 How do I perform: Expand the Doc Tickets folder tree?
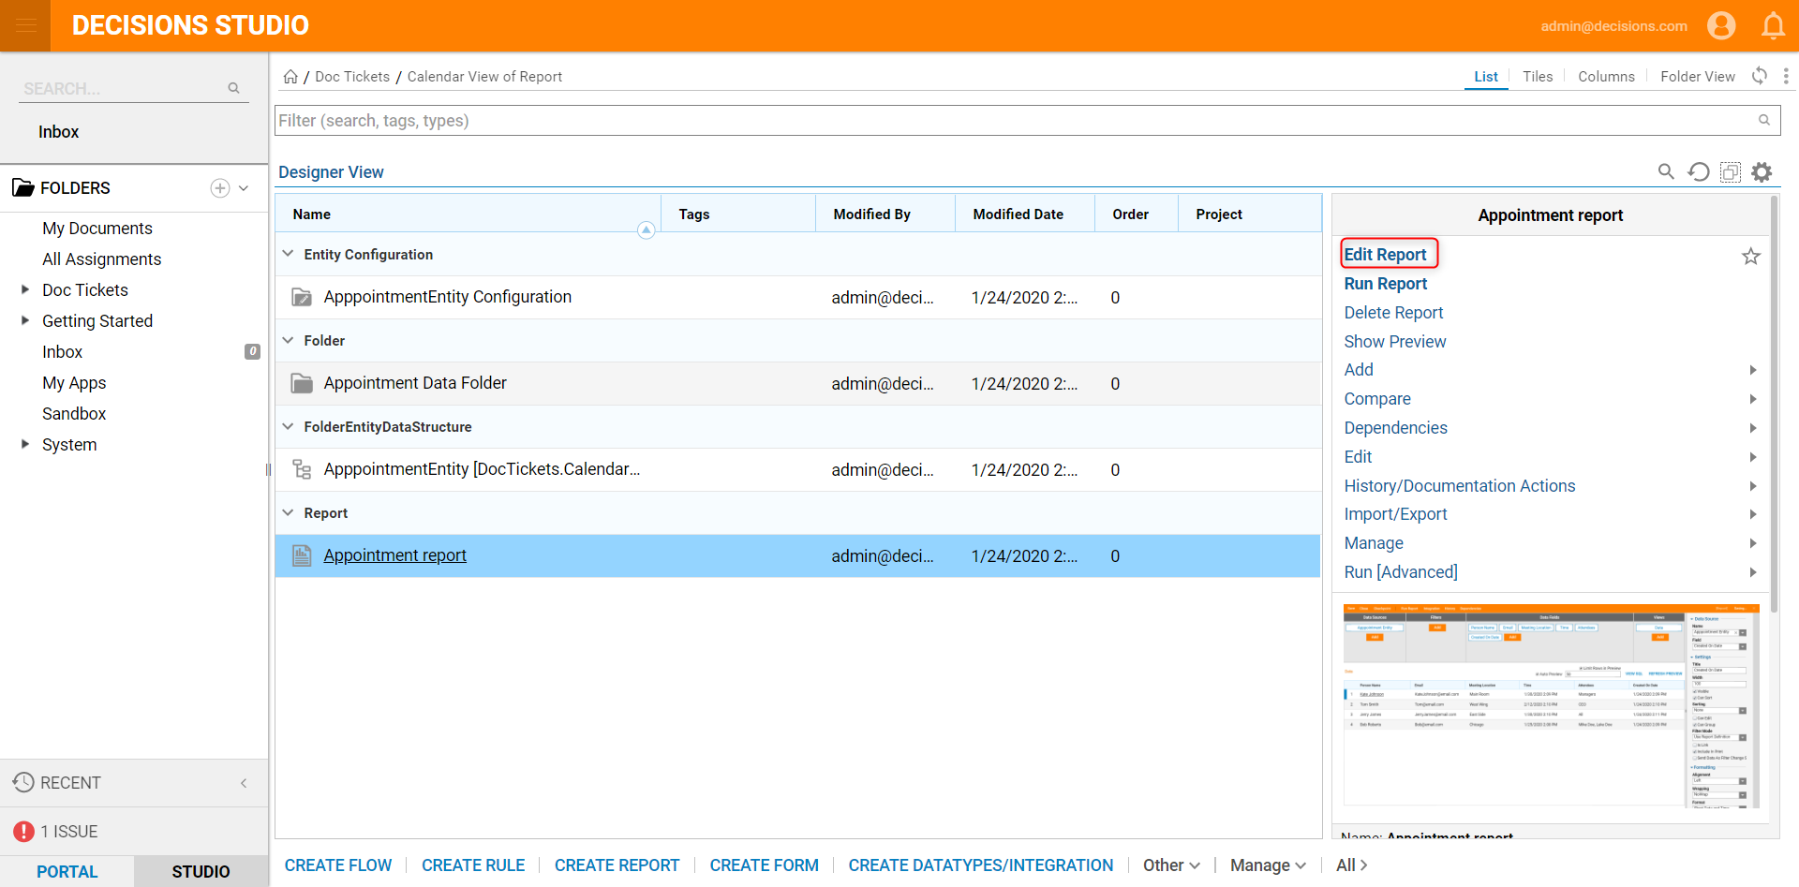tap(25, 289)
